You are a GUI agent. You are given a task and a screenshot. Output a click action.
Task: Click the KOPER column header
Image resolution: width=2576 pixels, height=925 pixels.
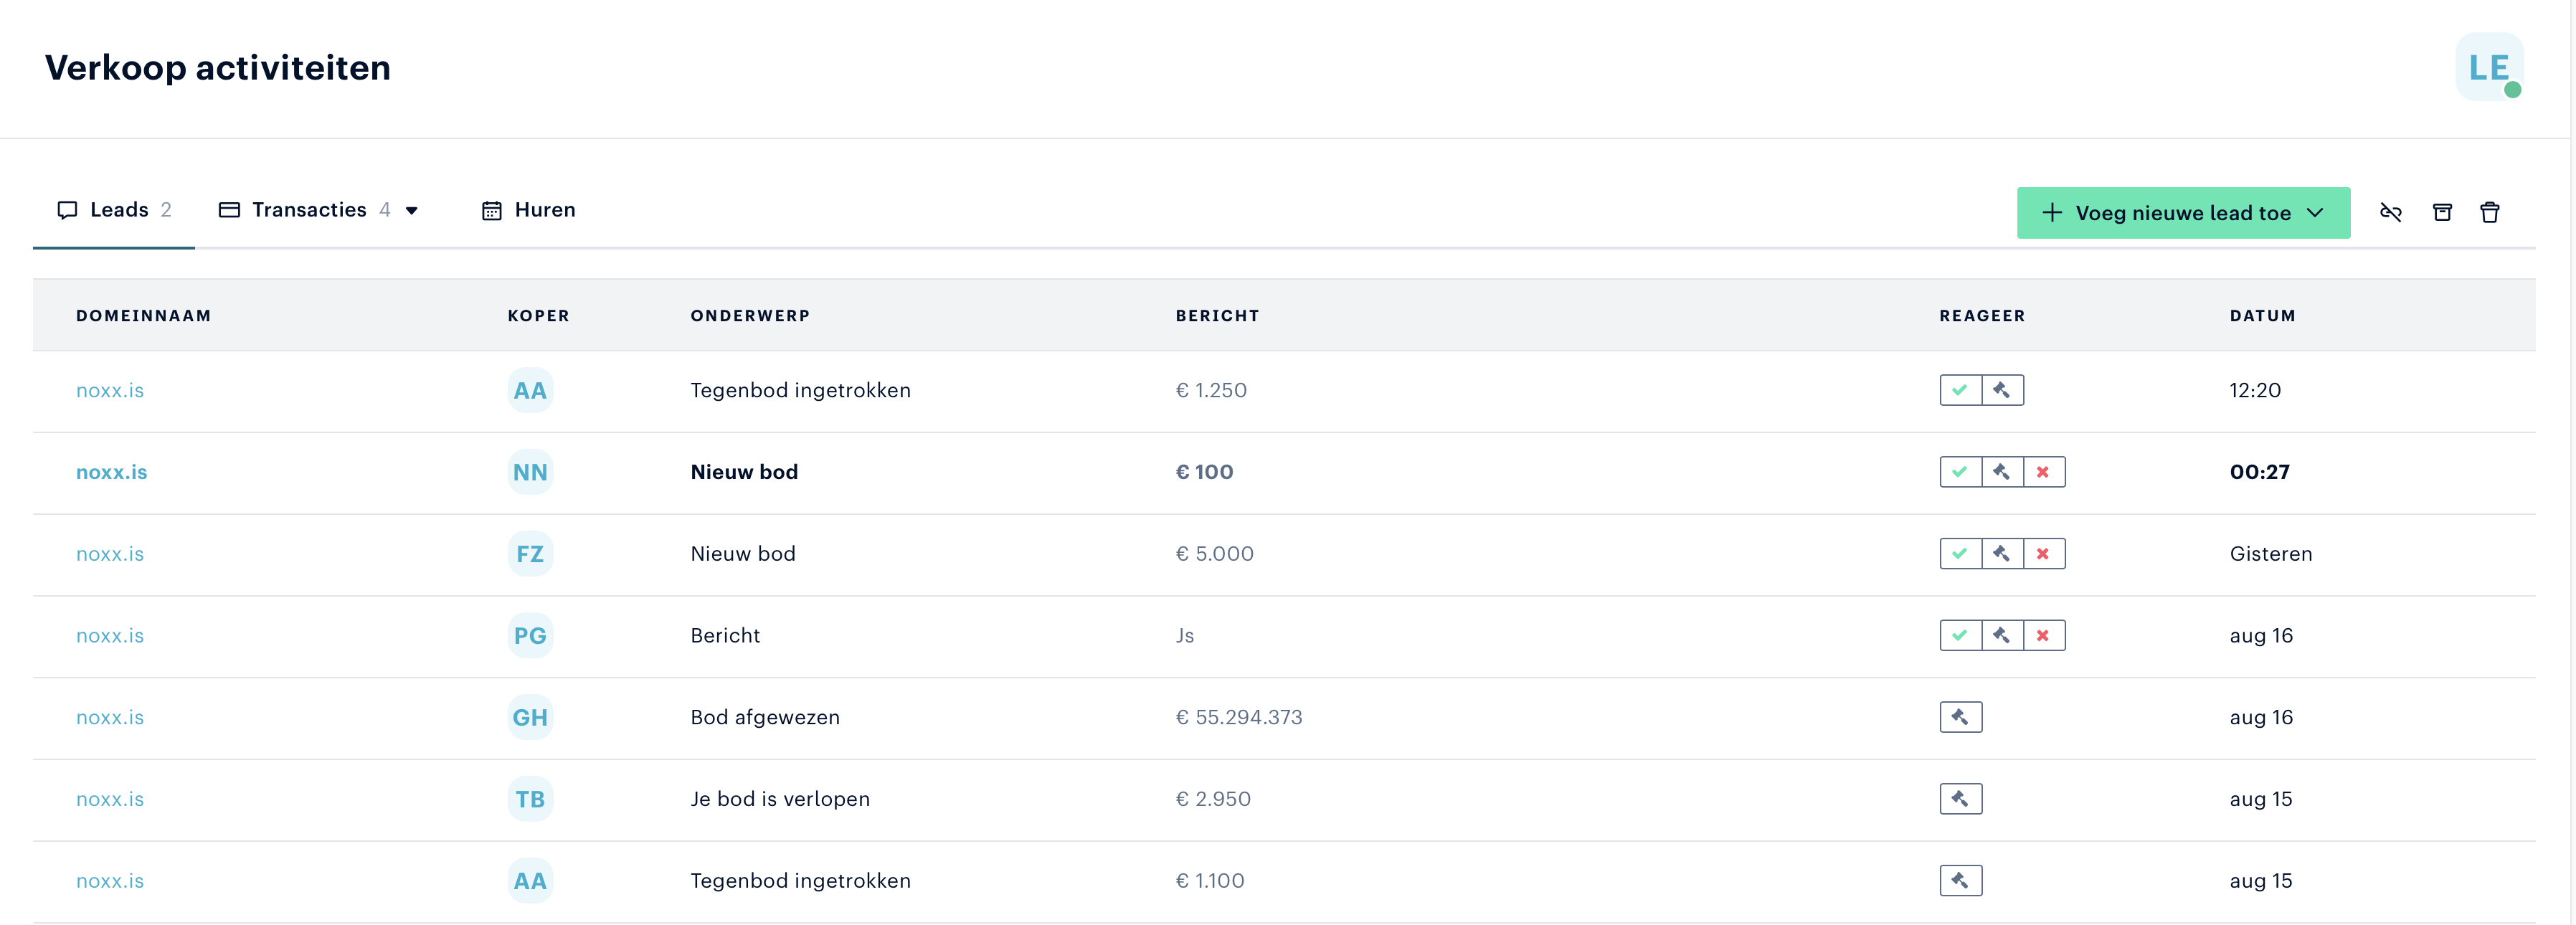[x=538, y=316]
